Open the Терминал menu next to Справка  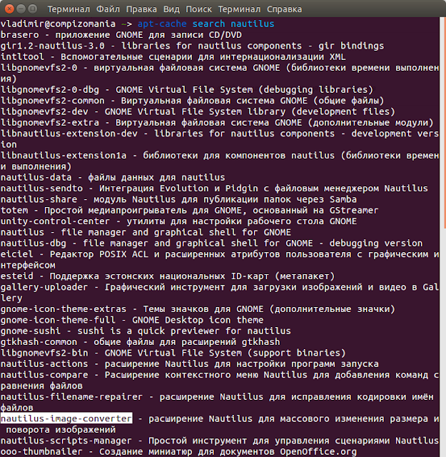point(240,9)
